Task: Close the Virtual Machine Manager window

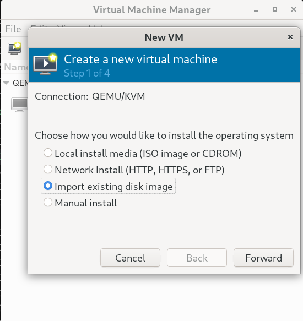Action: (294, 9)
